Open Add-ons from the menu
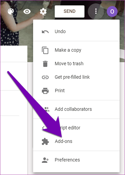Screen dimensions: 125x175 tap(76, 141)
